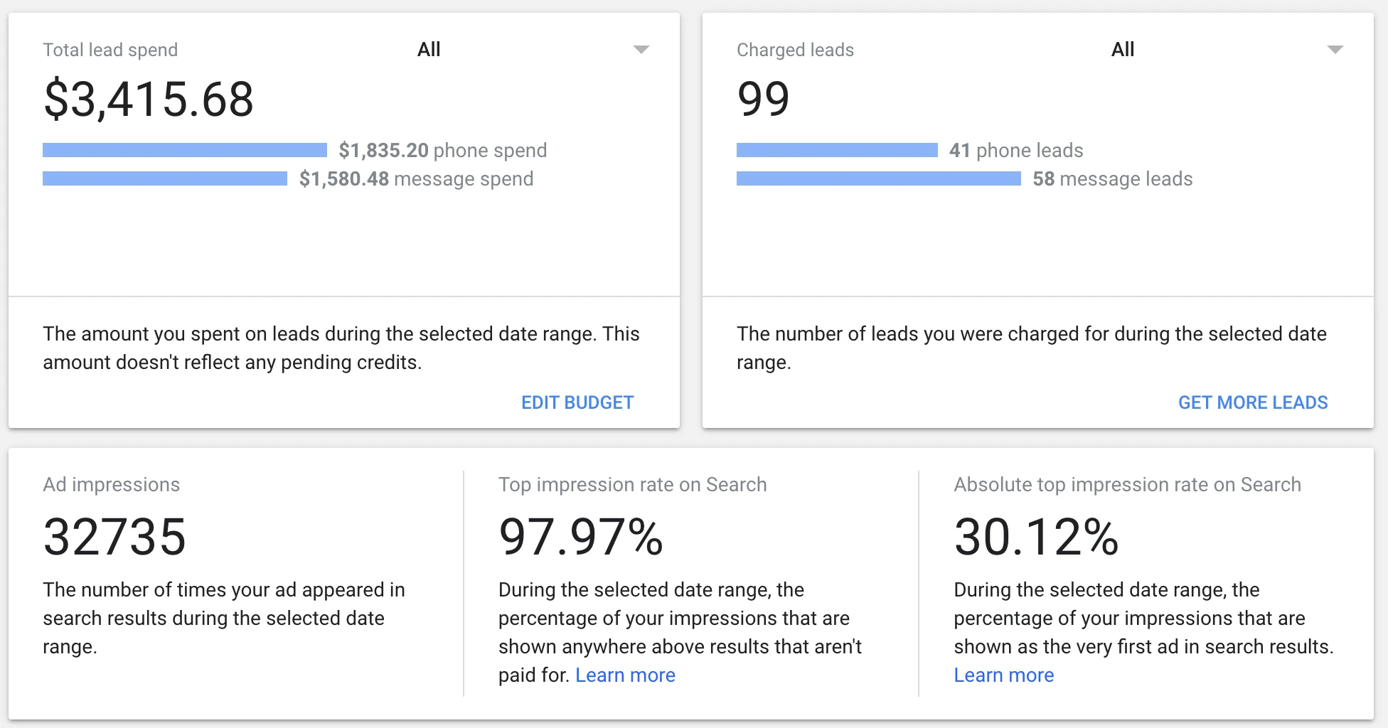The height and width of the screenshot is (728, 1388).
Task: Click the phone leads progress bar
Action: 837,150
